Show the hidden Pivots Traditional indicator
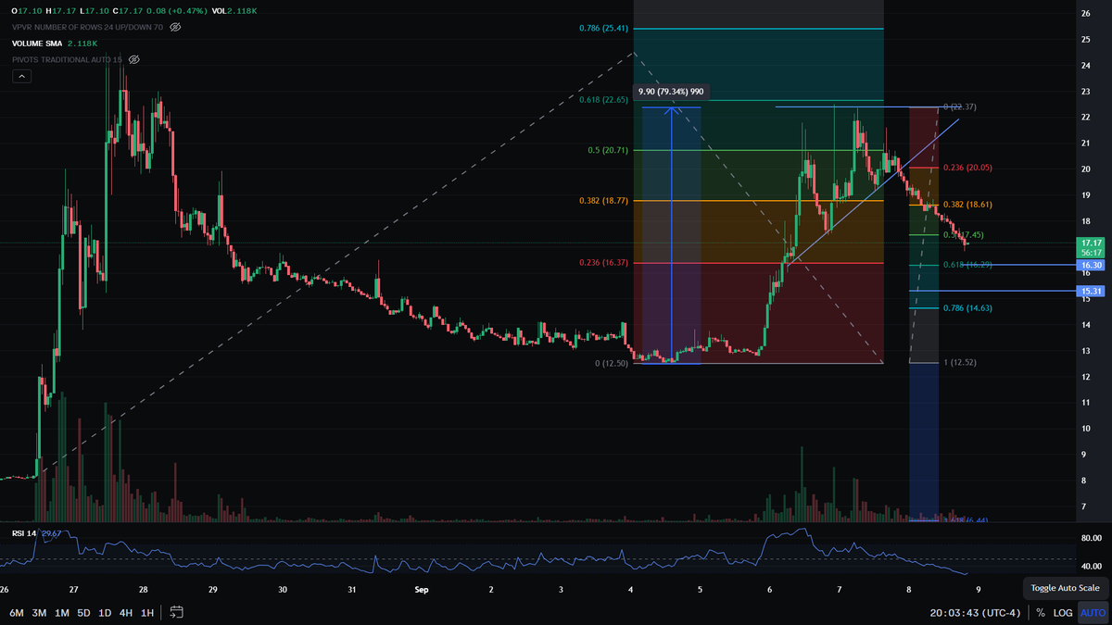The height and width of the screenshot is (625, 1112). 133,59
